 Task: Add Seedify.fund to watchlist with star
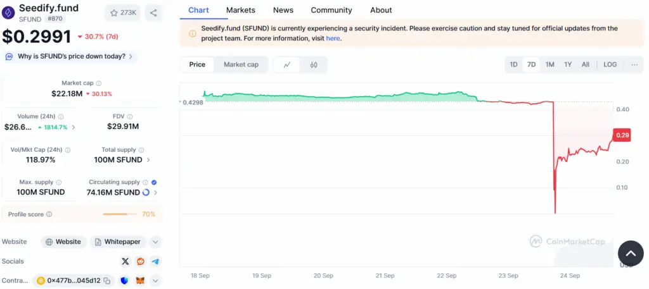122,13
